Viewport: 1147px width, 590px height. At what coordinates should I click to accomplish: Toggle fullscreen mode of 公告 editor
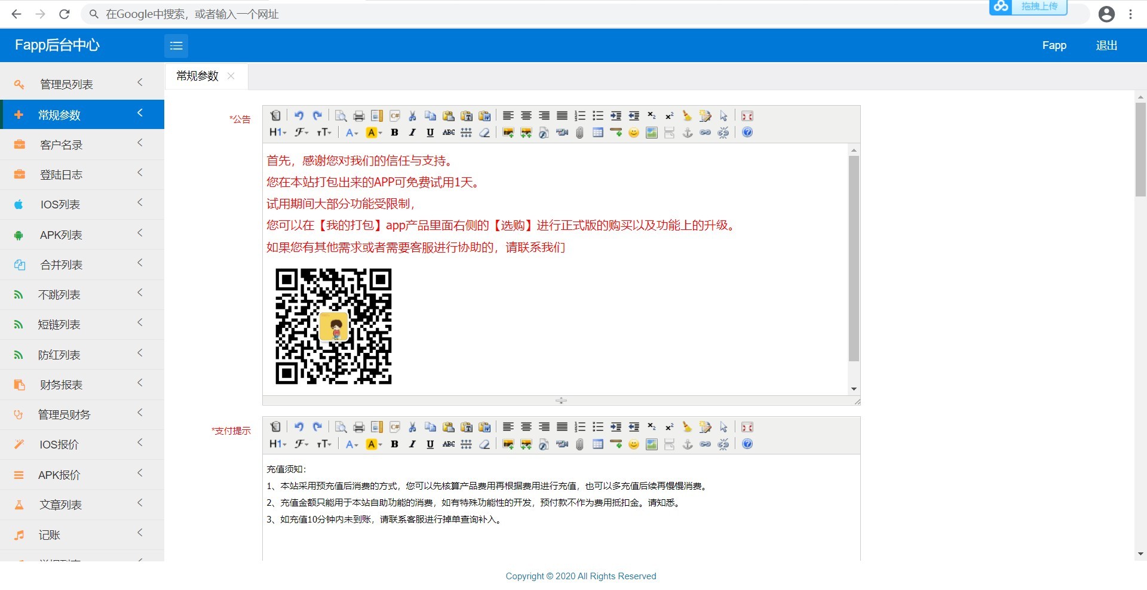click(x=747, y=116)
